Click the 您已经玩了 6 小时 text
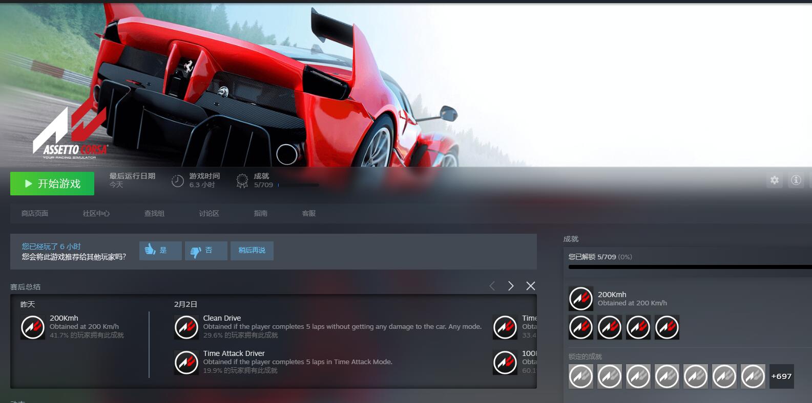 pyautogui.click(x=51, y=247)
